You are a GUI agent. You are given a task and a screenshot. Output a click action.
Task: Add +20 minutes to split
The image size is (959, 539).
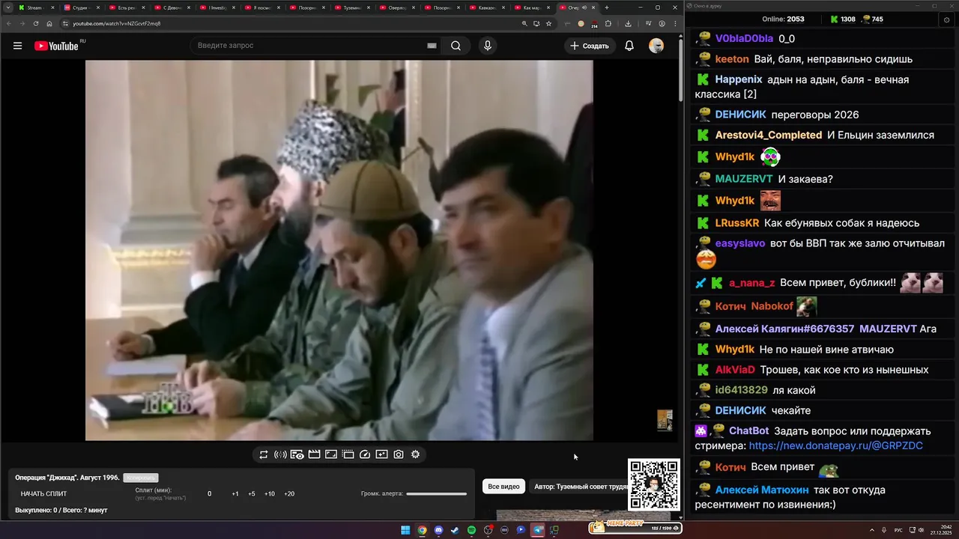click(x=289, y=494)
